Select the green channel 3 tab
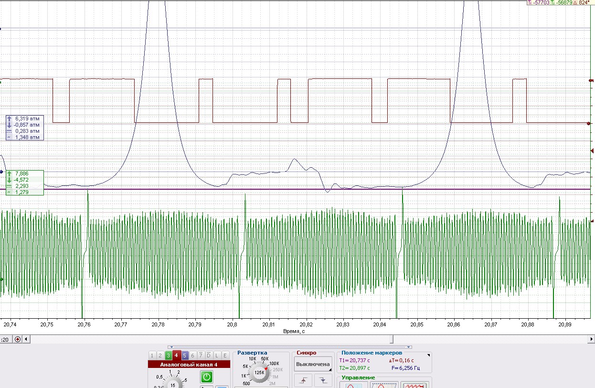The width and height of the screenshot is (595, 388). click(168, 355)
